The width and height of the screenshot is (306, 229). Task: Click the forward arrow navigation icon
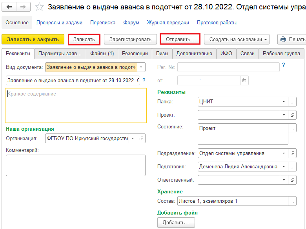pos(23,7)
